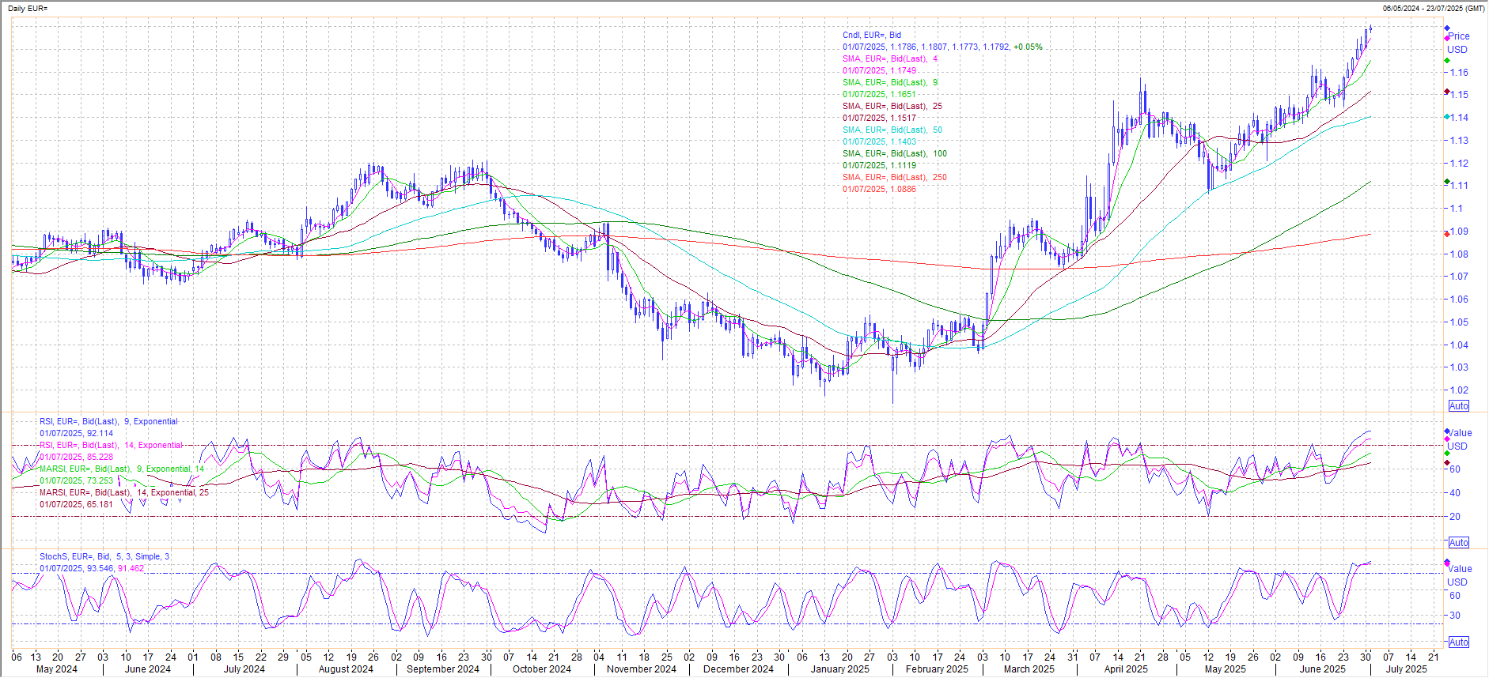
Task: Click the green MARSI 9 marker on the RSI axis
Action: pyautogui.click(x=1447, y=454)
